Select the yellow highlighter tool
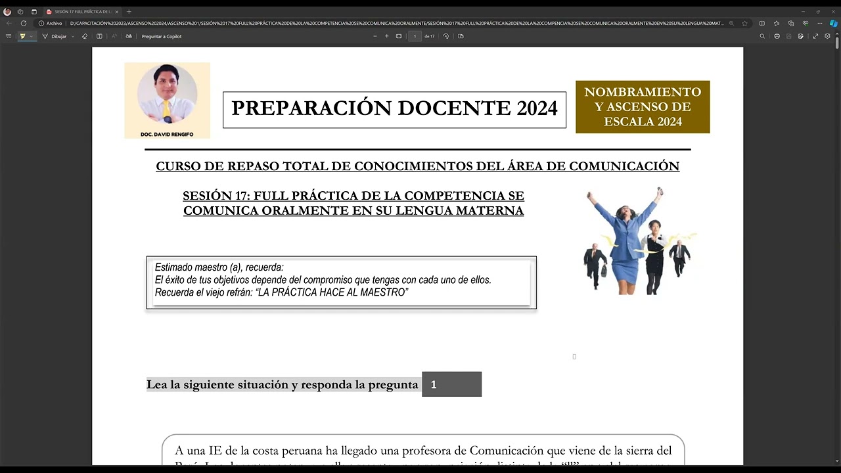841x473 pixels. pyautogui.click(x=22, y=36)
